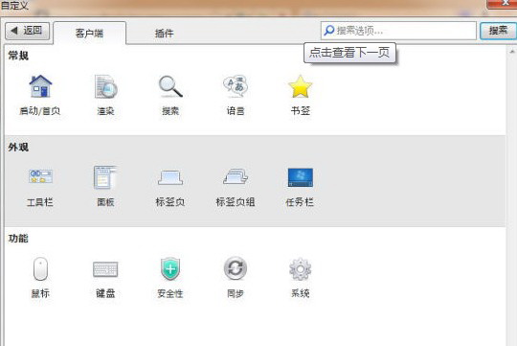
Task: Open the 标签页 tab icon
Action: 170,177
